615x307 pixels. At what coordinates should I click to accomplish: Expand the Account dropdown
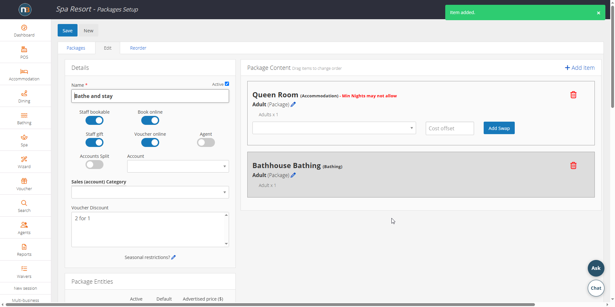pyautogui.click(x=178, y=166)
